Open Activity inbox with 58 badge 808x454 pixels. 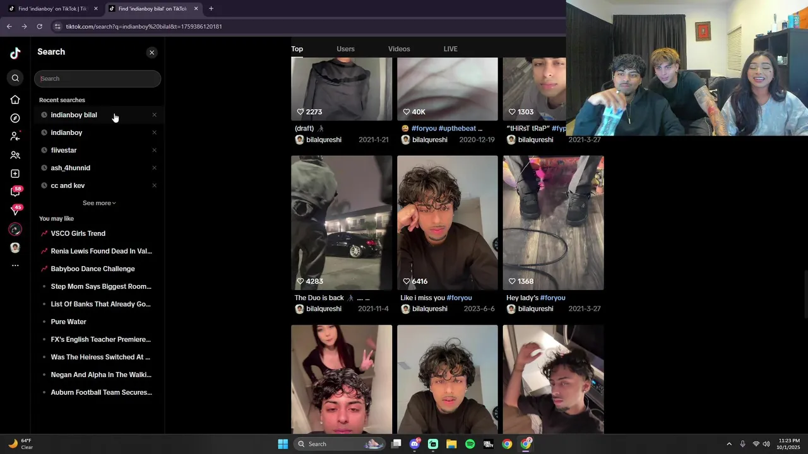click(x=15, y=192)
